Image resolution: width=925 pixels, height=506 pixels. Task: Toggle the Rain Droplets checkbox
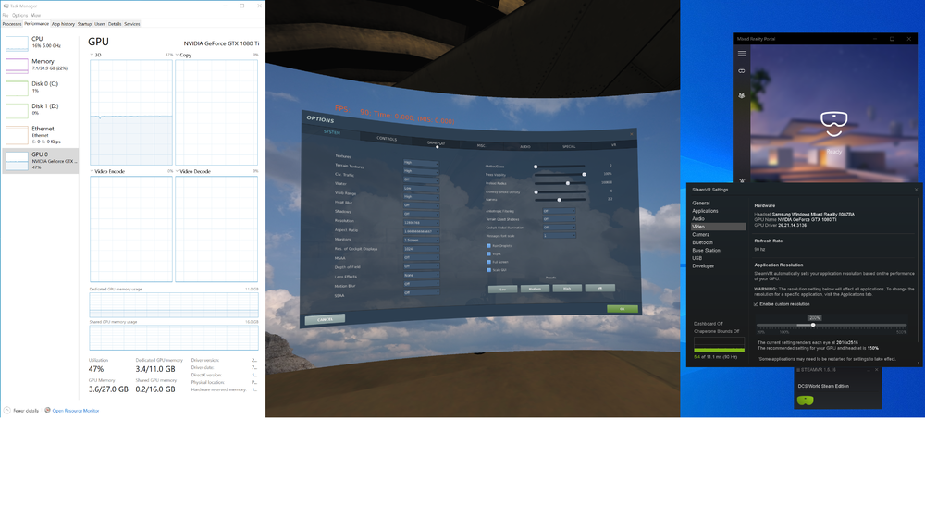(x=488, y=245)
